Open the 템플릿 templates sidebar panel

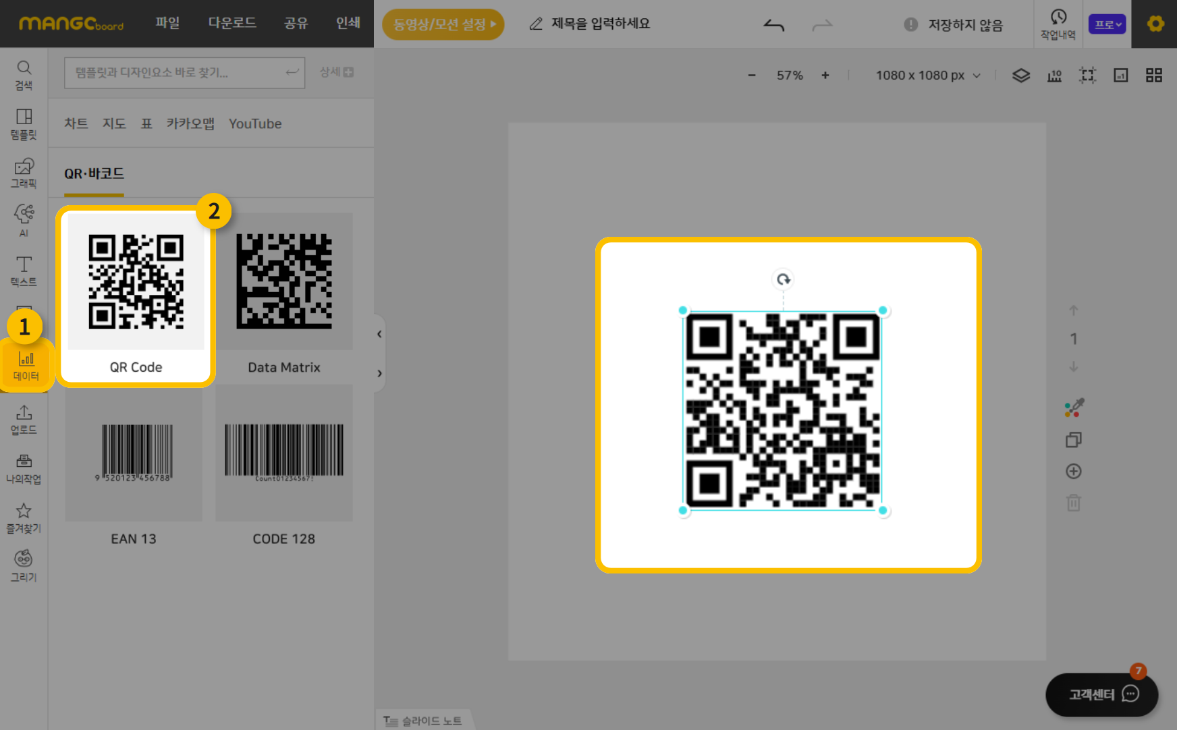24,124
